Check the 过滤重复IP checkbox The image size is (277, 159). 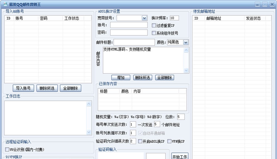[x=154, y=26]
